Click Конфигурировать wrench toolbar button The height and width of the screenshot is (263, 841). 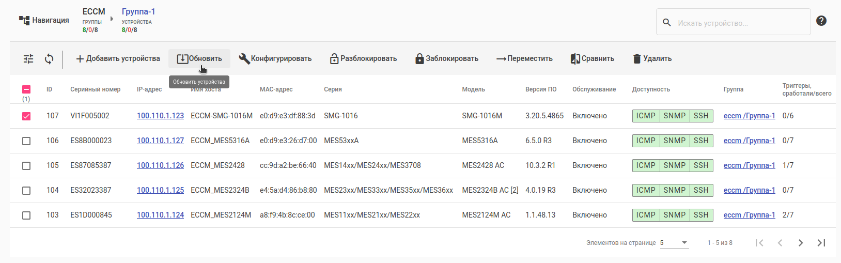click(275, 59)
